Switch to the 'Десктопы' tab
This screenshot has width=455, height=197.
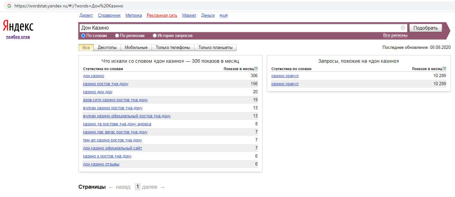(x=107, y=48)
